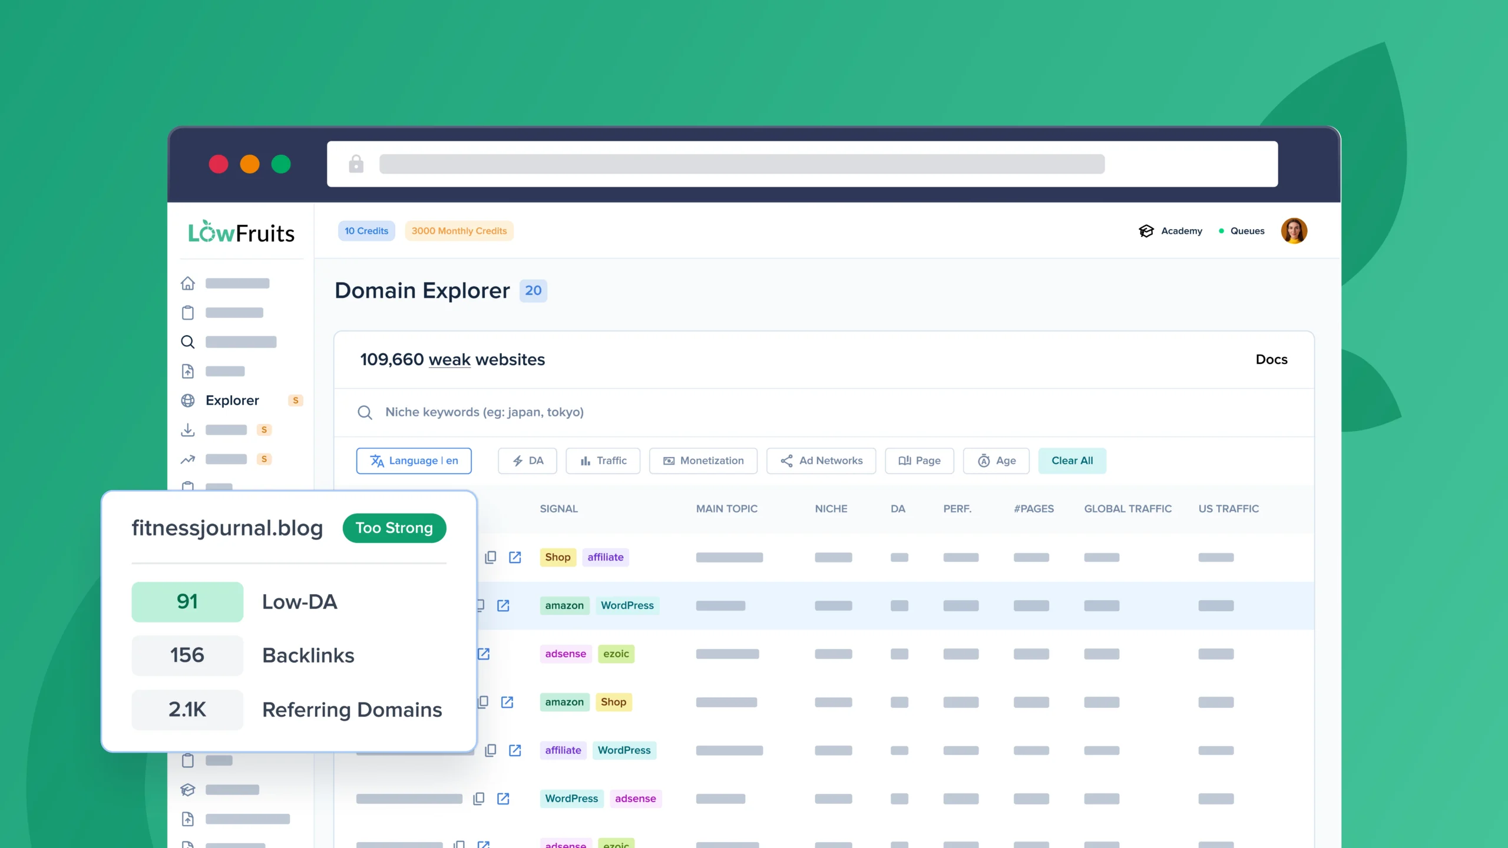Open the Age filter options
1508x848 pixels.
coord(996,461)
